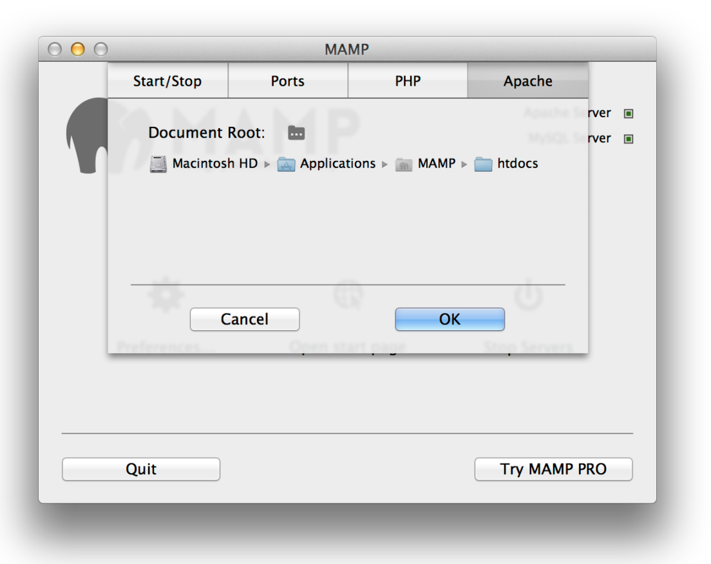
Task: Quit MAMP using the Quit button
Action: point(141,469)
